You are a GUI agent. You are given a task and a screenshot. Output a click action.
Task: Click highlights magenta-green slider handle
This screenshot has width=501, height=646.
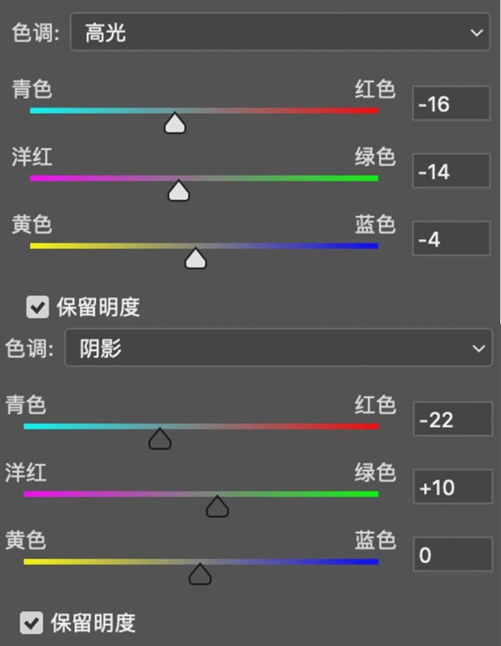pyautogui.click(x=178, y=191)
